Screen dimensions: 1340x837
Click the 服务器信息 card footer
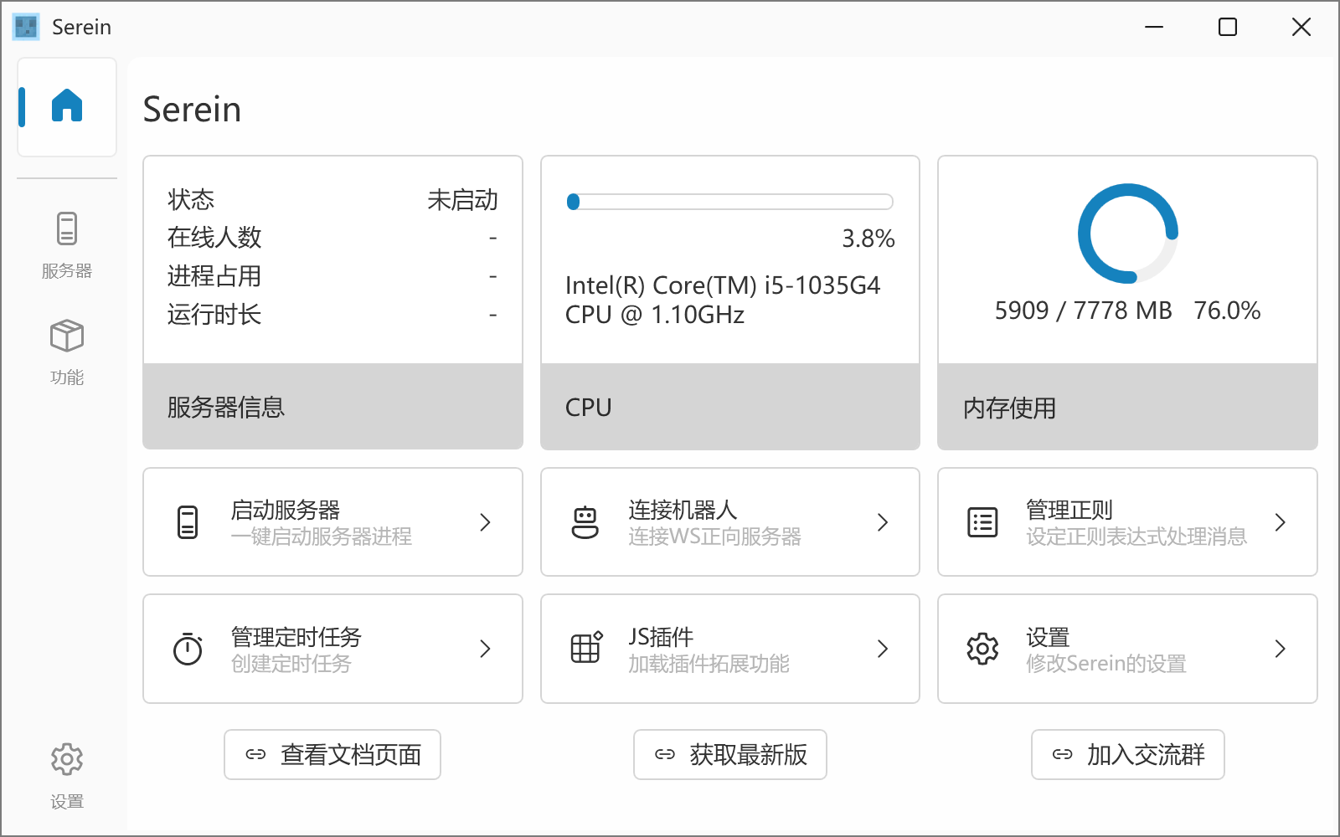pyautogui.click(x=333, y=407)
